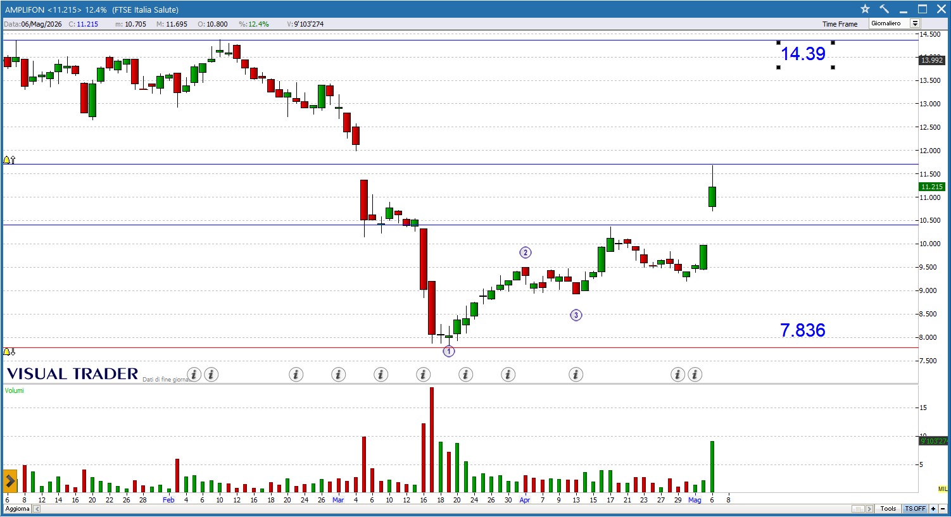Click the 'AMPLIFON <11.215> 12.4%' title text
Viewport: 951px width, 517px height.
click(56, 9)
